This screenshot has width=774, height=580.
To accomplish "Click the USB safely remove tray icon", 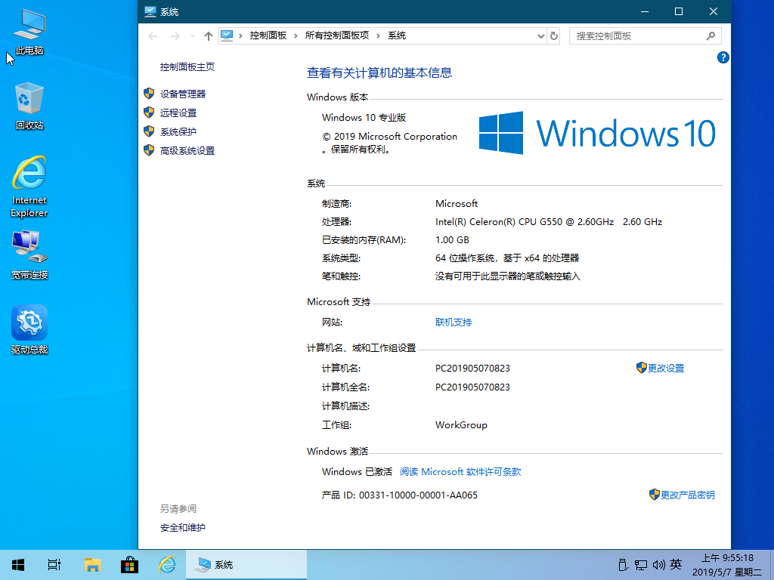I will coord(623,565).
